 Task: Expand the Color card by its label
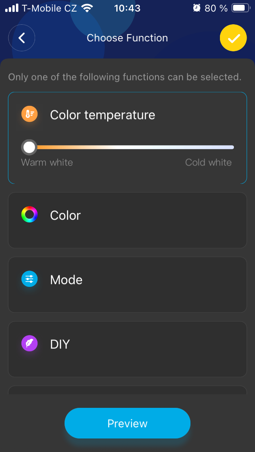[x=65, y=215]
